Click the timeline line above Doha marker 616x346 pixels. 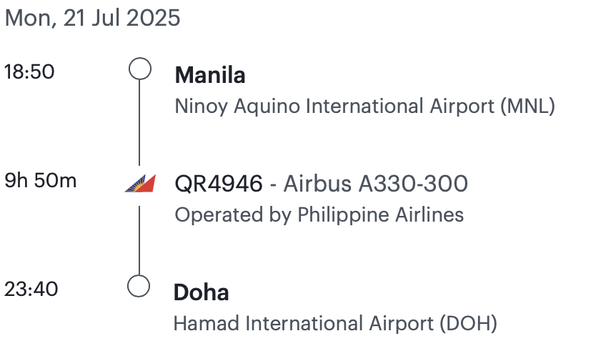pos(139,240)
